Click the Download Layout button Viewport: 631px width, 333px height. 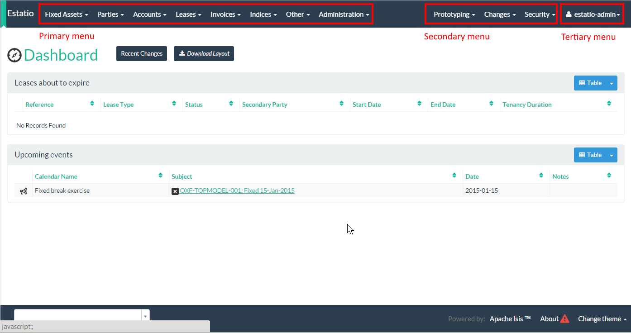coord(204,53)
